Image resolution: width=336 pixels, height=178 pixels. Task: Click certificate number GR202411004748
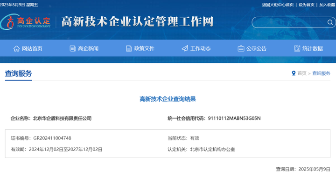(52, 138)
